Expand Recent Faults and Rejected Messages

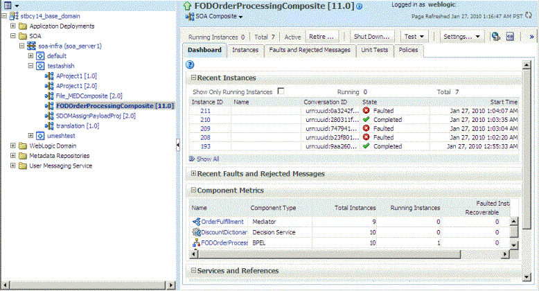pyautogui.click(x=193, y=173)
